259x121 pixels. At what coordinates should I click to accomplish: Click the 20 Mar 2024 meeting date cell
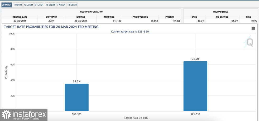20,21
